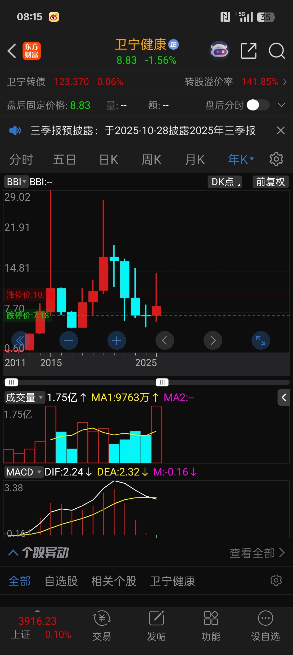Zoom in chart with plus button
The width and height of the screenshot is (293, 655).
pos(117,340)
